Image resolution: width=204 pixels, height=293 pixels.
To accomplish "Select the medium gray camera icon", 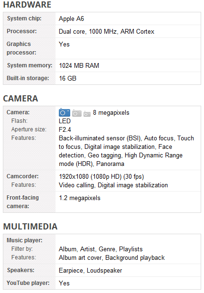I will click(x=77, y=113).
